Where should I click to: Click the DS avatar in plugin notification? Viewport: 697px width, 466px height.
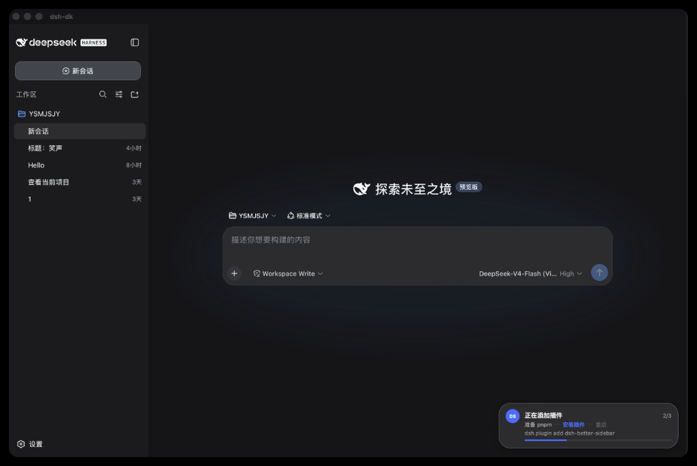pos(513,416)
